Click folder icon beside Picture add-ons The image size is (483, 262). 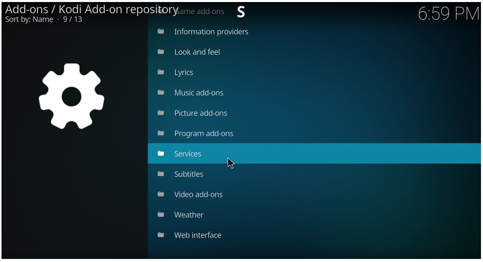tap(161, 112)
